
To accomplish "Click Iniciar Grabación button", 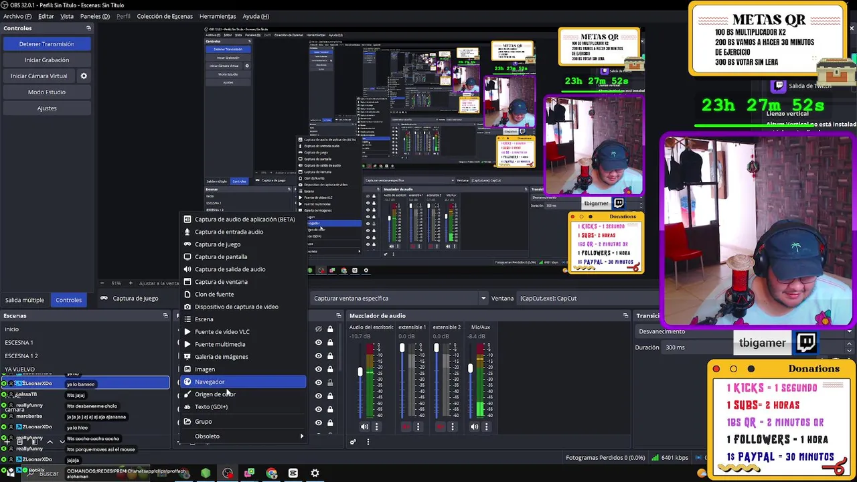I will tap(47, 60).
